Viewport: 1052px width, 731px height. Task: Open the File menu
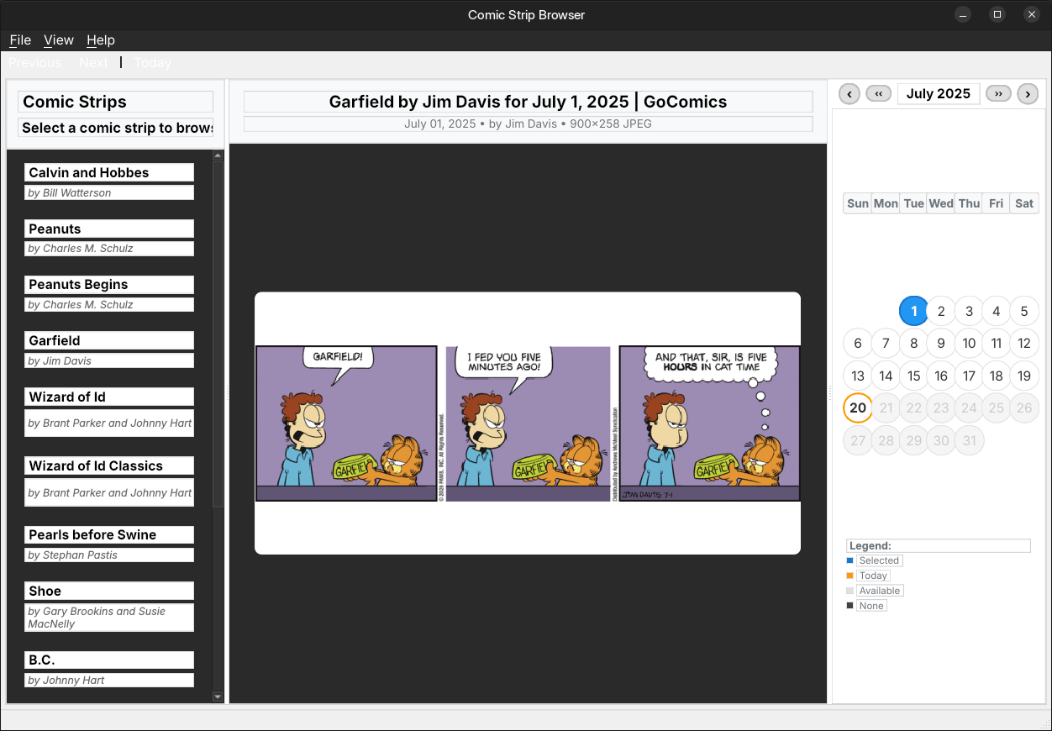(20, 40)
